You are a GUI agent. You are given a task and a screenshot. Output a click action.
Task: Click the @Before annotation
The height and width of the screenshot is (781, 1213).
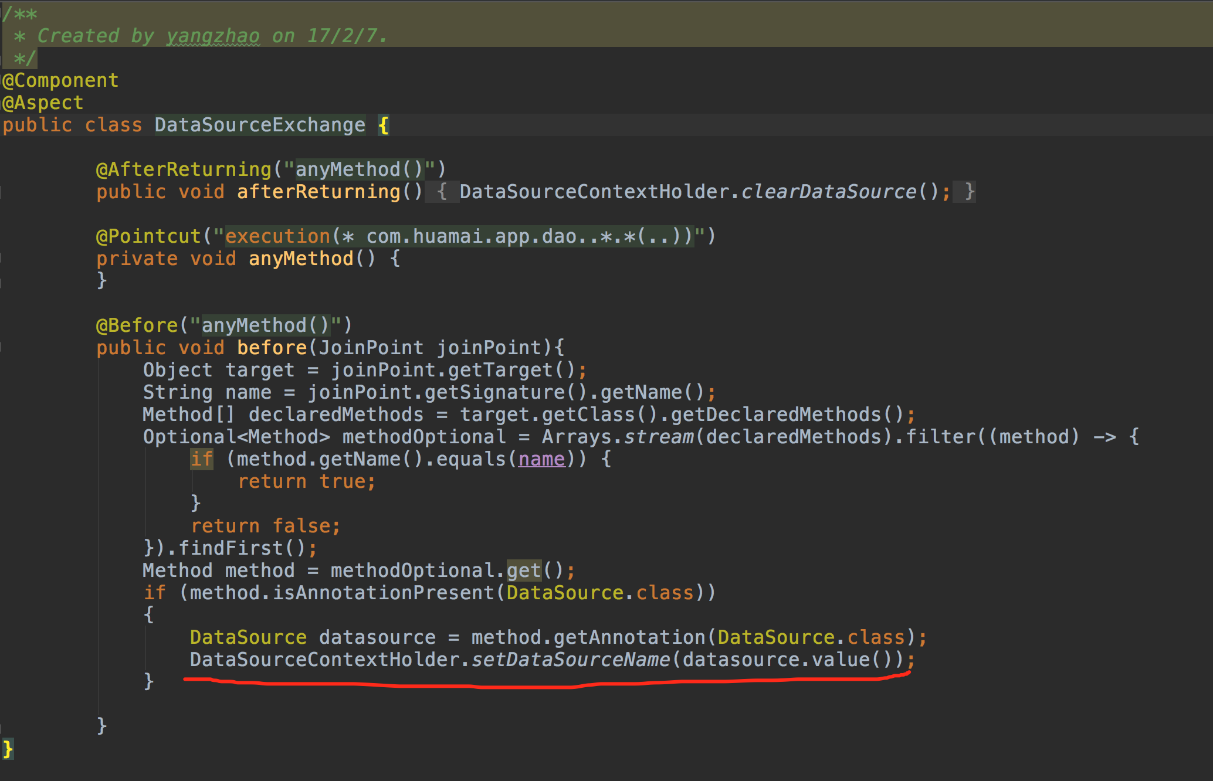[x=137, y=325]
